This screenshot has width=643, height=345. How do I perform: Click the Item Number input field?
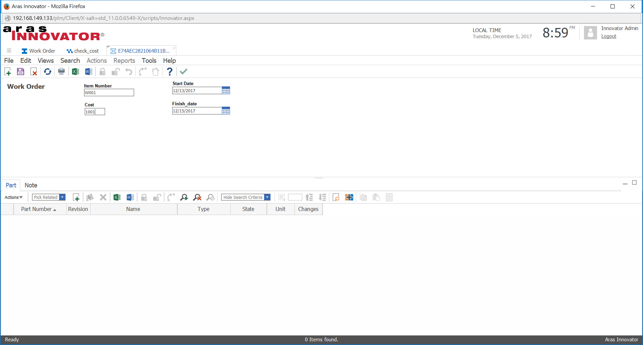109,92
